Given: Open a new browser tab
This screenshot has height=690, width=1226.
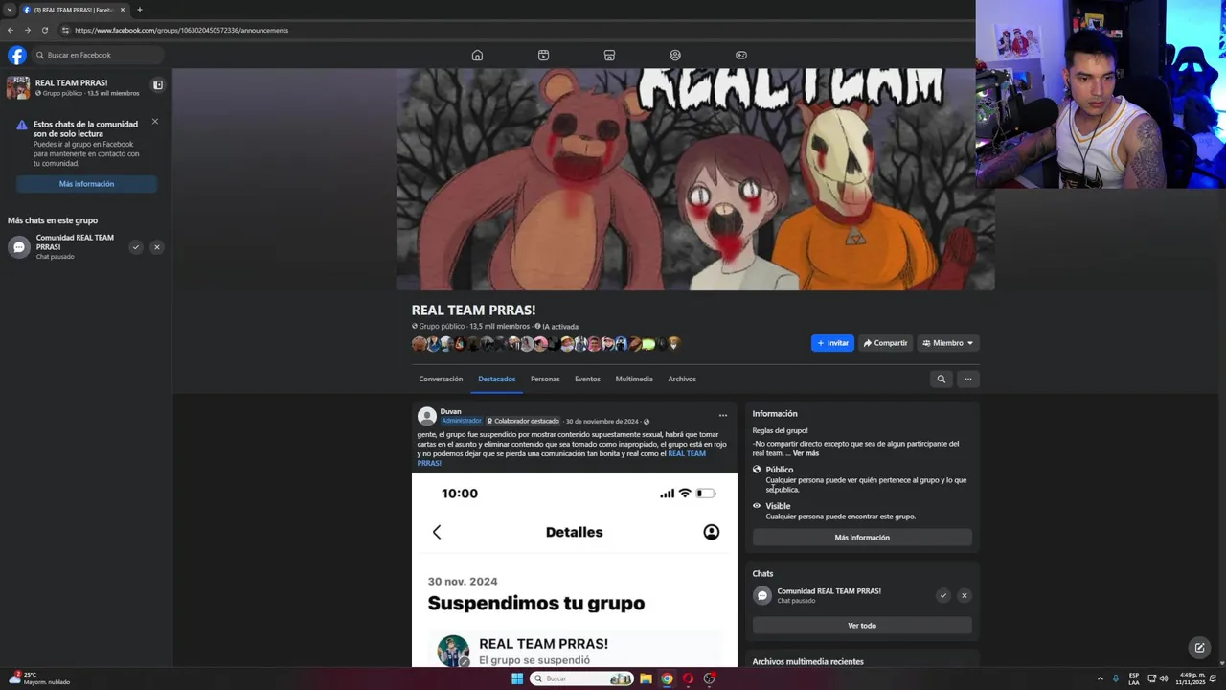Looking at the screenshot, I should (x=139, y=10).
